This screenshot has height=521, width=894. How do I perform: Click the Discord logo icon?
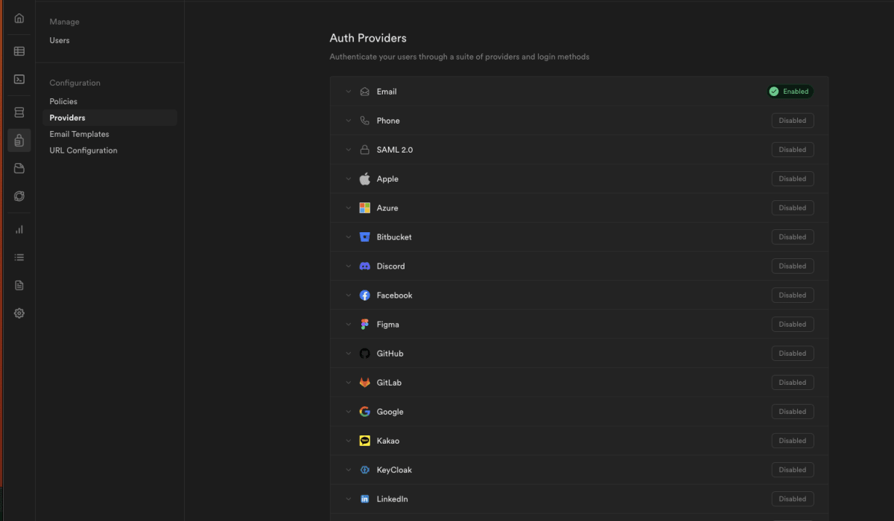(364, 266)
